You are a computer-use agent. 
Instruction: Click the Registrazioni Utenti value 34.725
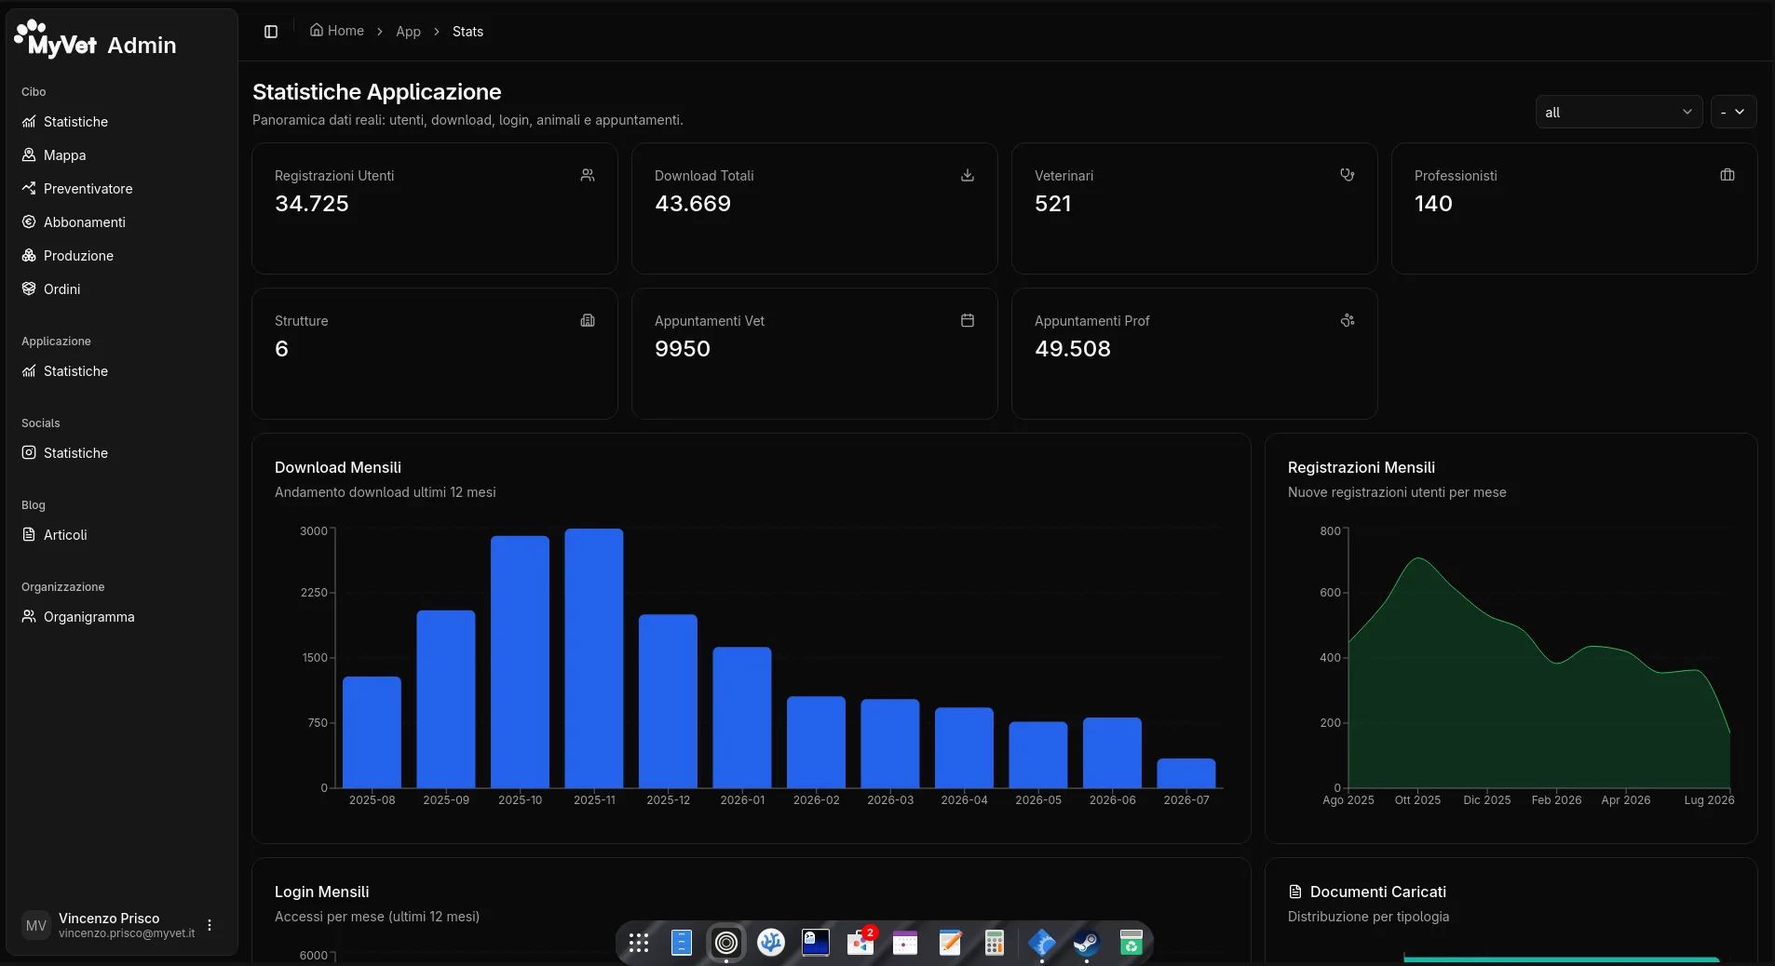[312, 204]
